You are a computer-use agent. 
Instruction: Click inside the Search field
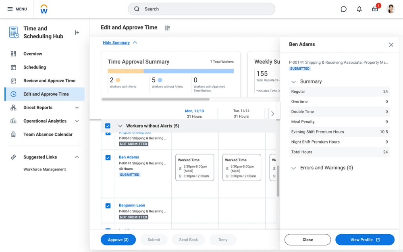pos(201,8)
